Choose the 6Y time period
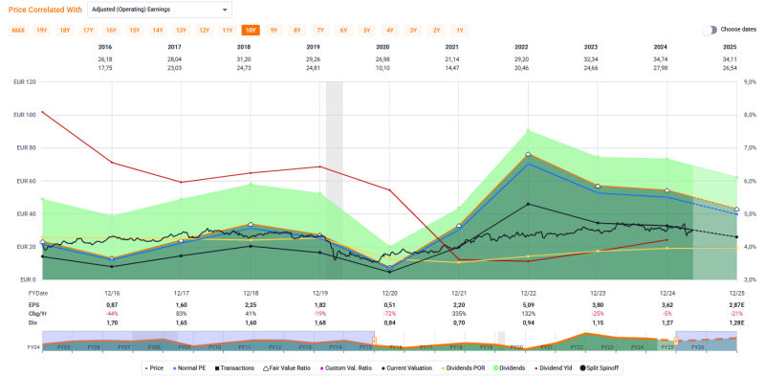Screen dimensions: 765x376 (x=343, y=31)
